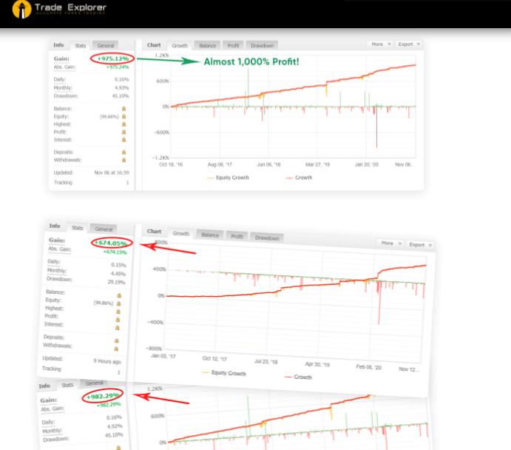Viewport: 511px width, 450px height.
Task: Toggle Equity Growth legend in +674.05% chart
Action: [x=224, y=373]
